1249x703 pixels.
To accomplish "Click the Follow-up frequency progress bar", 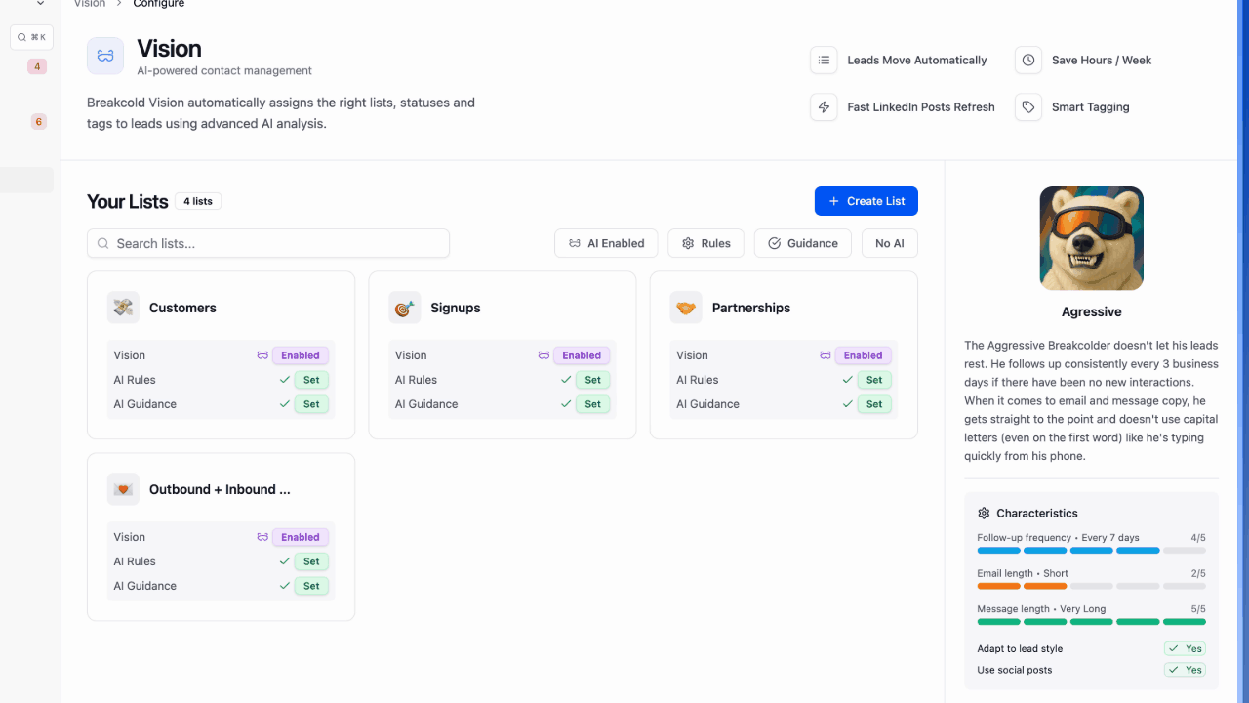I will pos(1091,551).
